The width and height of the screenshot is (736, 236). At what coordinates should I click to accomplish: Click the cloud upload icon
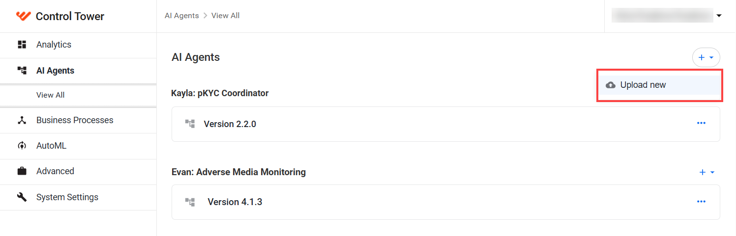point(611,85)
